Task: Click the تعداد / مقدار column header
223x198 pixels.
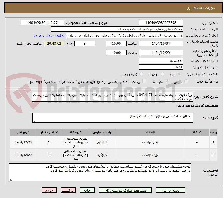Action: pos(50,132)
